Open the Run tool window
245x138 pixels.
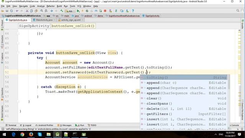pyautogui.click(x=80, y=125)
